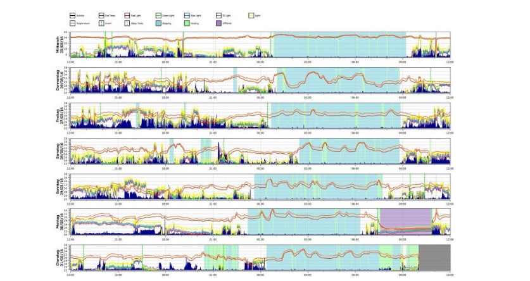The width and height of the screenshot is (530, 281).
Task: Select the Samstag 28/05/16 day label
Action: [60, 151]
